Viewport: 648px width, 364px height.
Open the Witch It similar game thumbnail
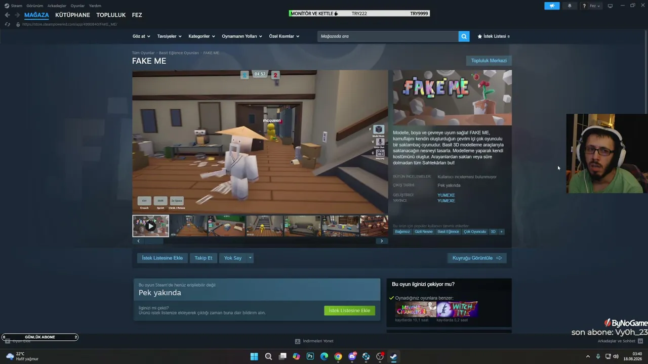pos(457,309)
